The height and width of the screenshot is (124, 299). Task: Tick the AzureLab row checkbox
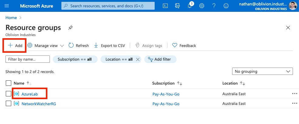coord(9,94)
